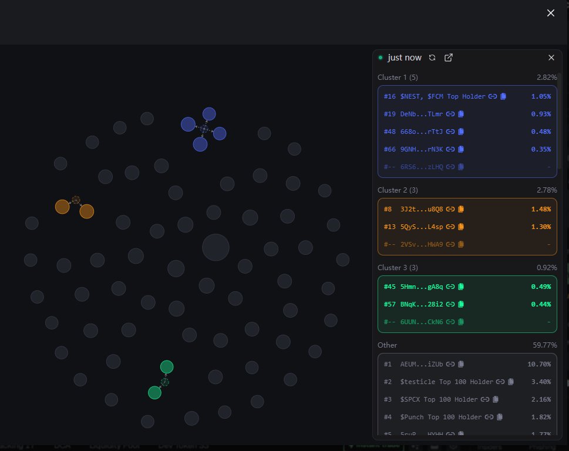Refresh the bubble map data
Screen dimensions: 569x451
(432, 58)
